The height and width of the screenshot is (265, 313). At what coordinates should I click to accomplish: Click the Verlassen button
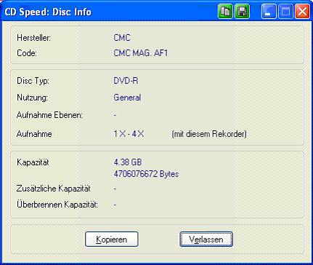click(206, 240)
